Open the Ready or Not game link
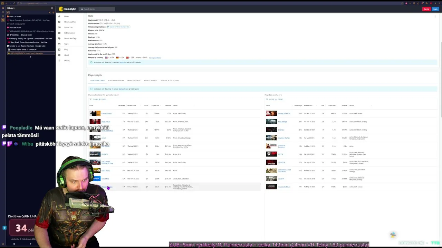This screenshot has width=442, height=248. click(106, 122)
